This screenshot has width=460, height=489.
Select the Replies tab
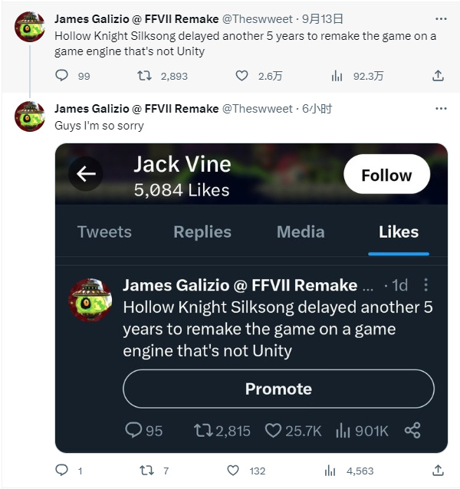point(203,232)
